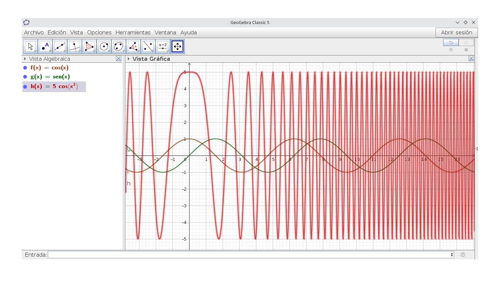Click in the Entrada input field
The image size is (500, 285).
pyautogui.click(x=251, y=255)
